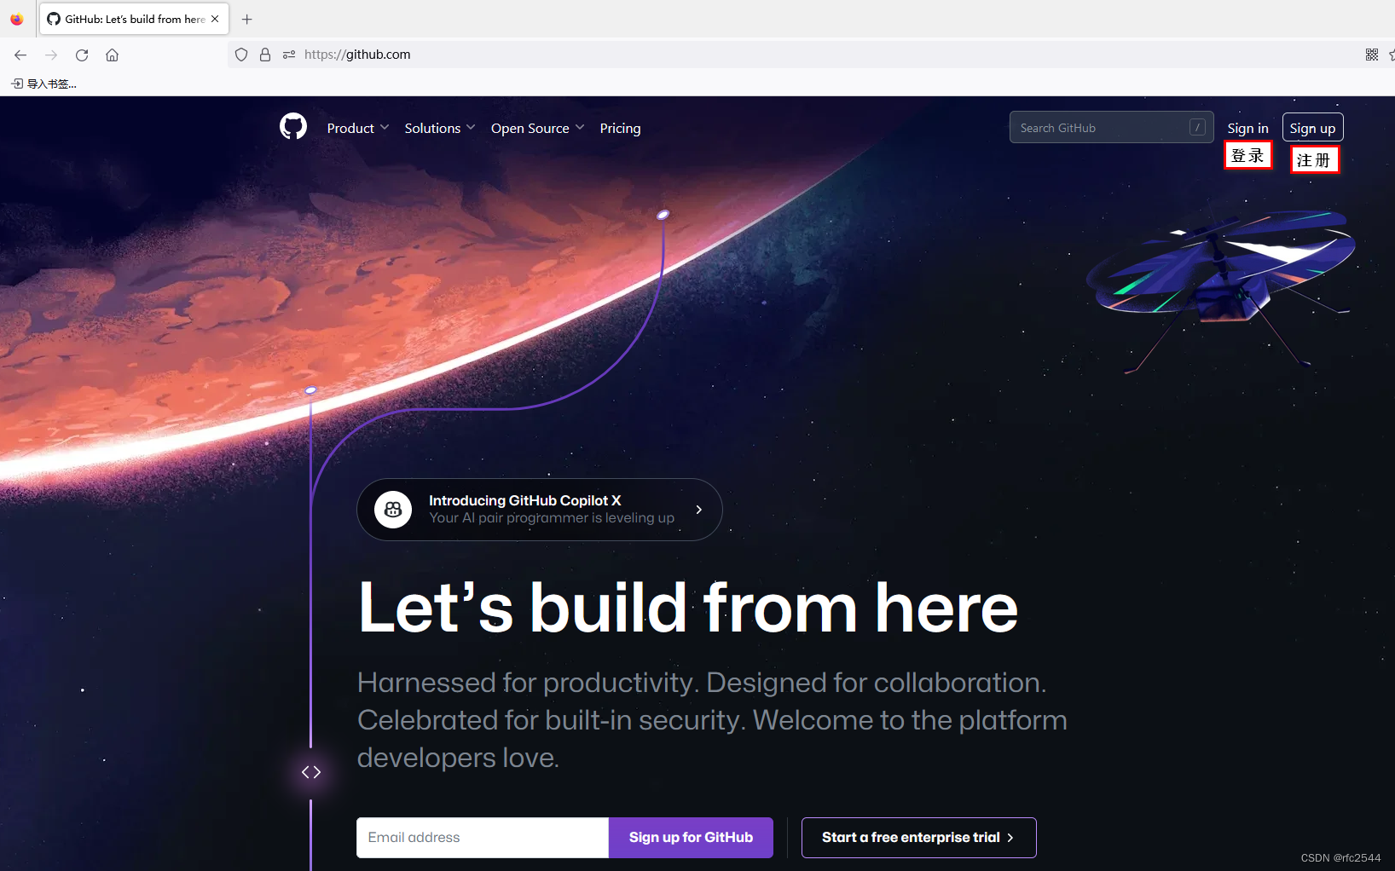Expand the Product dropdown menu
The image size is (1395, 871).
[358, 128]
